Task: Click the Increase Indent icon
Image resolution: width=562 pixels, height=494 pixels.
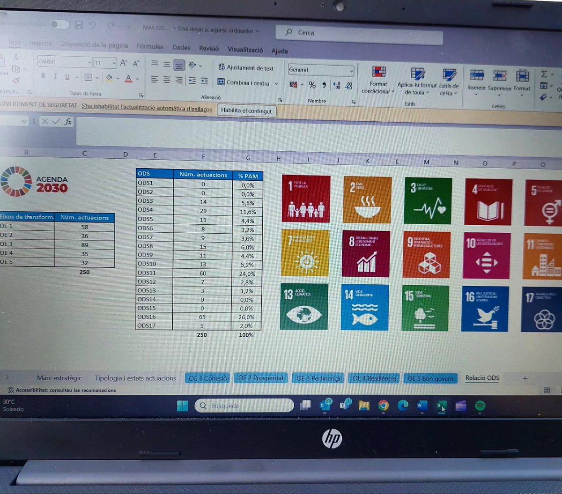Action: pos(204,81)
